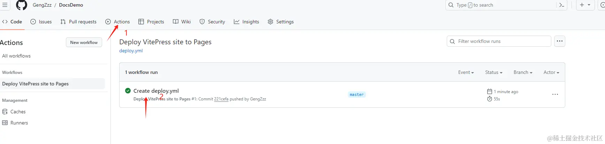Viewport: 605px width, 144px height.
Task: Open Runners under Management
Action: click(x=15, y=123)
